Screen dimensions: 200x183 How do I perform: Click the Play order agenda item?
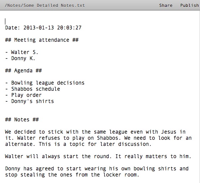point(23,95)
